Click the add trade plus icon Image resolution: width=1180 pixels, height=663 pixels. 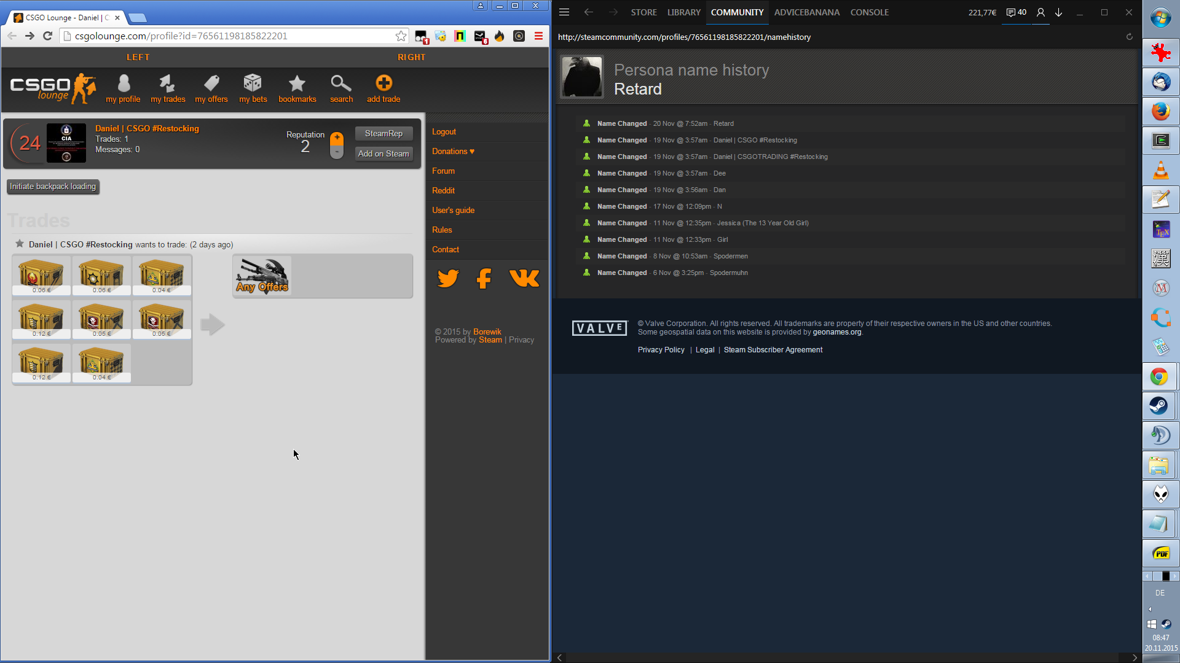click(383, 83)
